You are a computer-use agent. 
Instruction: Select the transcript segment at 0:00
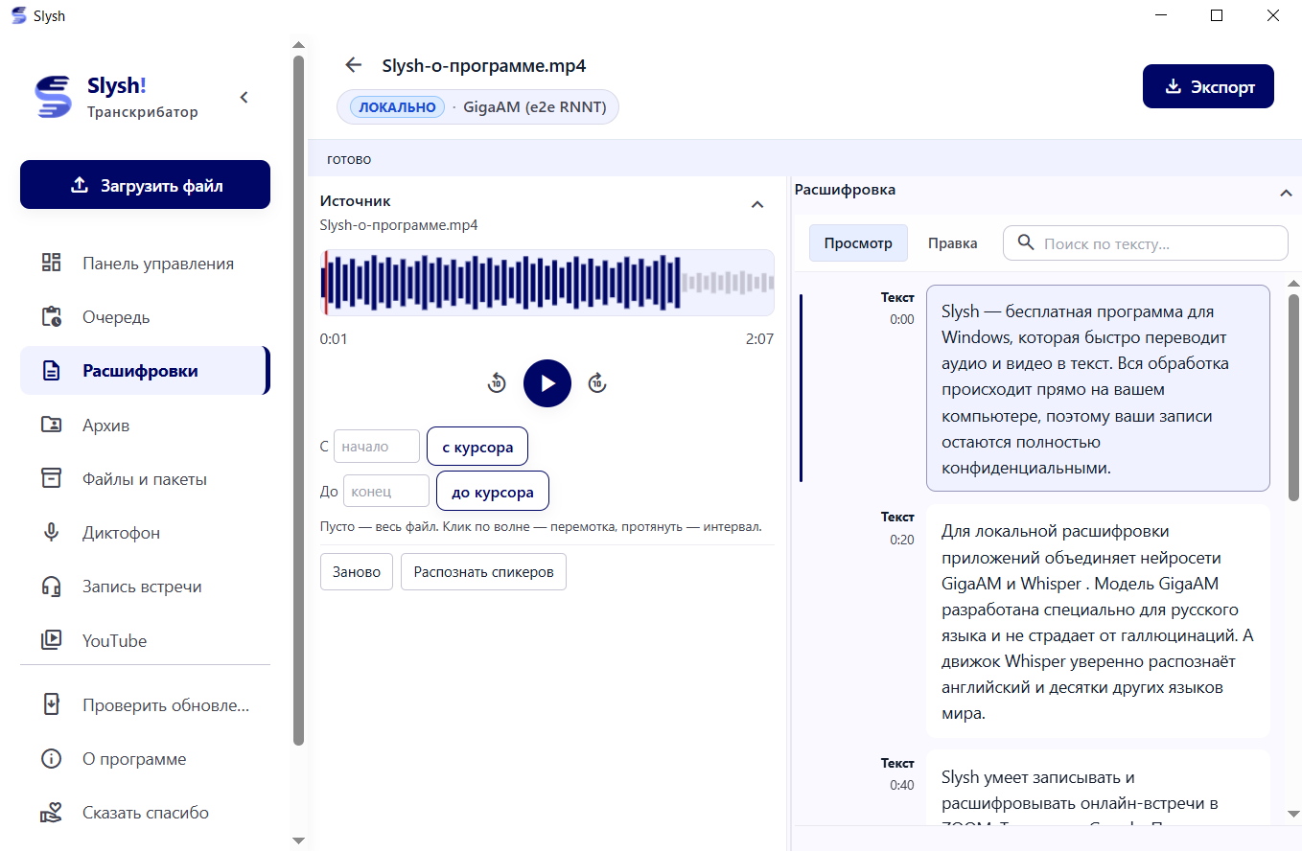(x=1098, y=388)
